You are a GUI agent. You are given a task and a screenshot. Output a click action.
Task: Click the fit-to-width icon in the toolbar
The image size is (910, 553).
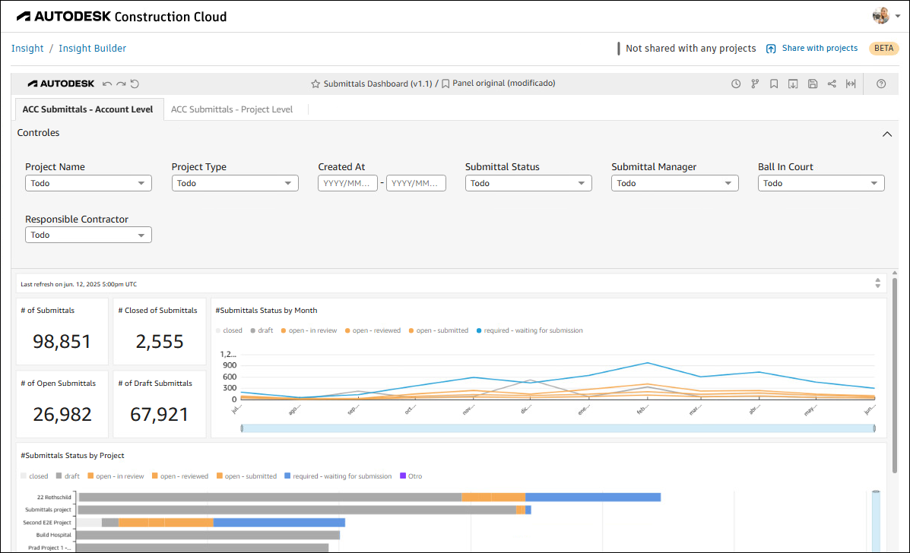tap(851, 84)
